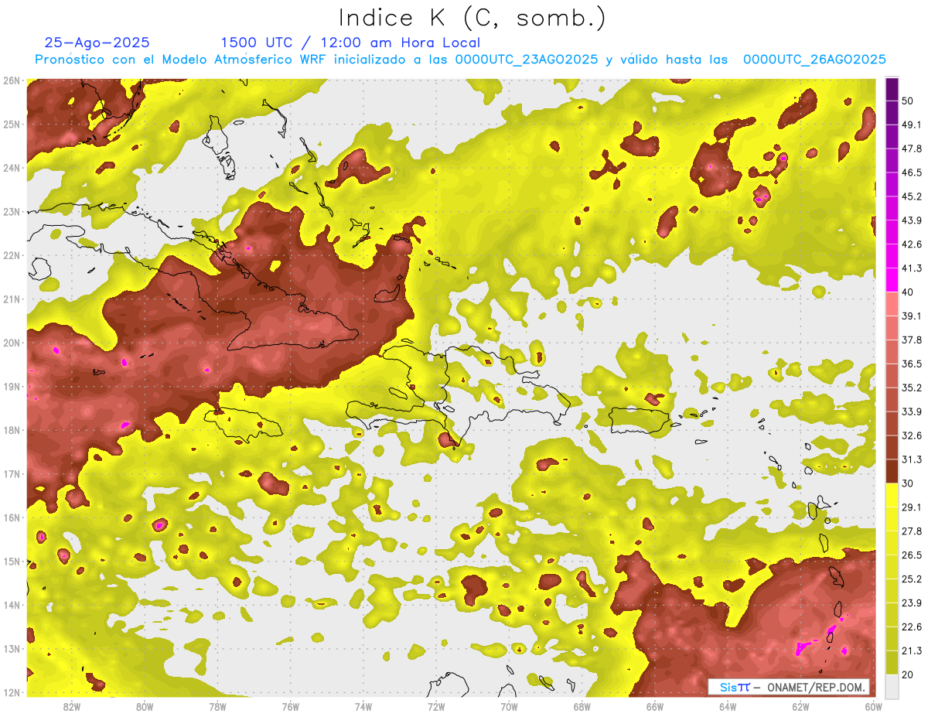Click the latitude label '13N'
The image size is (928, 717).
point(12,649)
